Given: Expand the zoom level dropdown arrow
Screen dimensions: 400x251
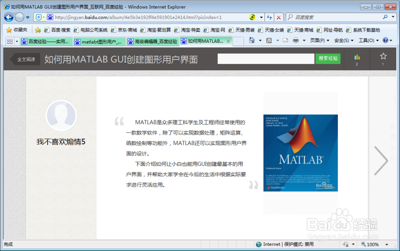Looking at the screenshot, I should pos(387,245).
